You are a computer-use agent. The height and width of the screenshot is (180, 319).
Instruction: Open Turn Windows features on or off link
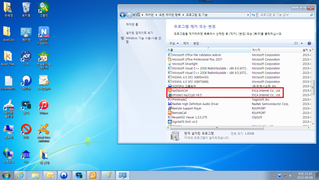(143, 40)
